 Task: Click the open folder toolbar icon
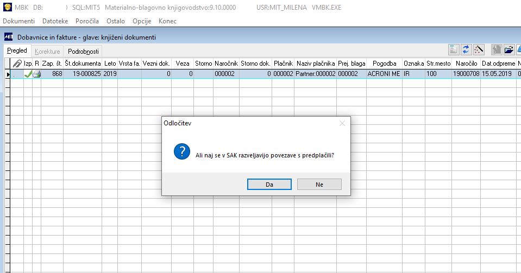pos(509,50)
